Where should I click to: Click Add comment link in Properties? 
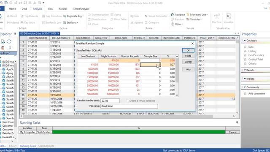coord(256,94)
